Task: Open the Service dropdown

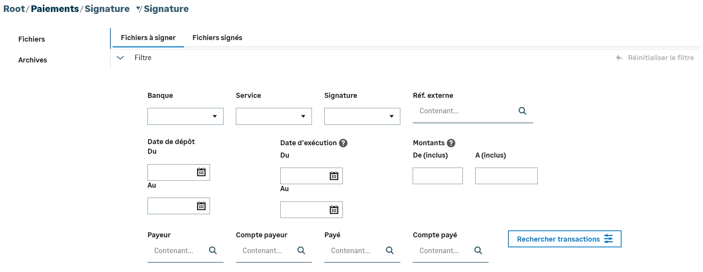Action: point(274,116)
